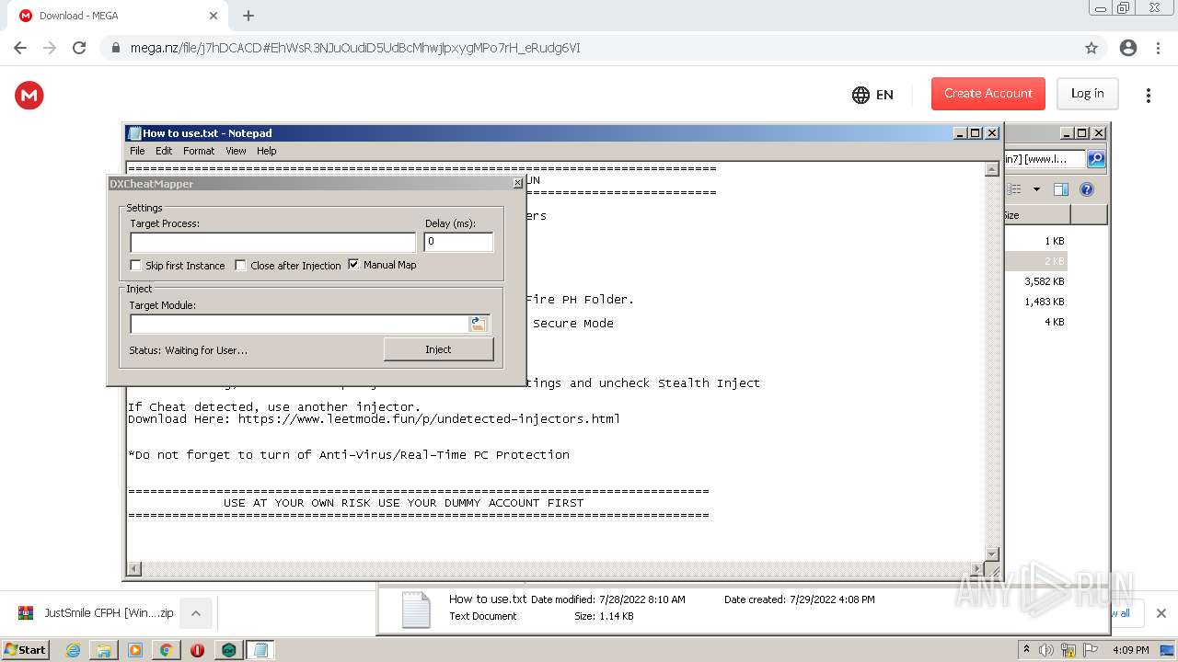This screenshot has width=1178, height=662.
Task: Click the browse folder icon for Target Module
Action: point(478,324)
